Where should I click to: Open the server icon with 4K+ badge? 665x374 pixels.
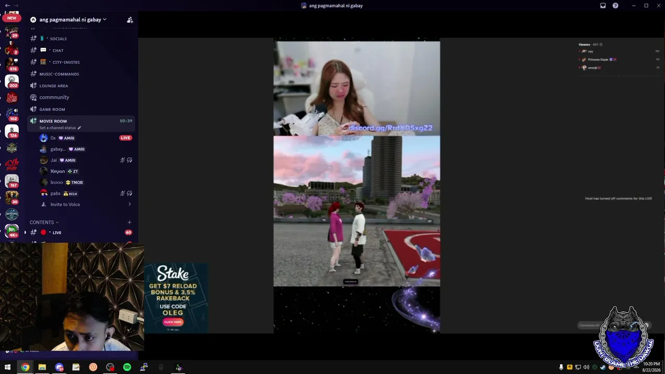[11, 231]
